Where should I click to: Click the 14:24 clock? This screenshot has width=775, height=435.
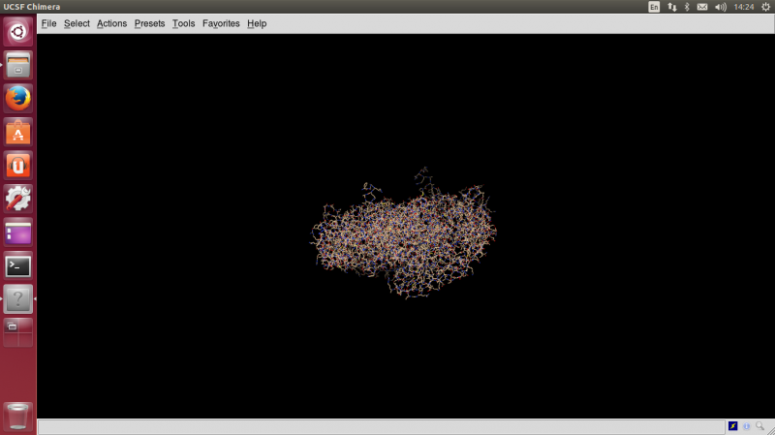pyautogui.click(x=744, y=7)
